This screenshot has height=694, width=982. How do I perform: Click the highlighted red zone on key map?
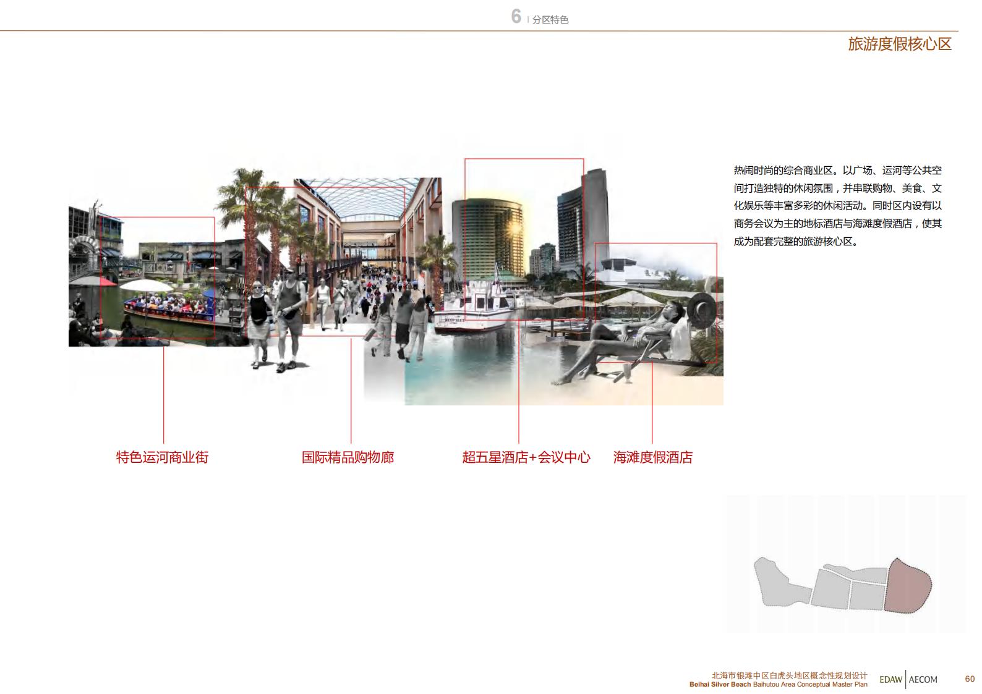click(907, 586)
